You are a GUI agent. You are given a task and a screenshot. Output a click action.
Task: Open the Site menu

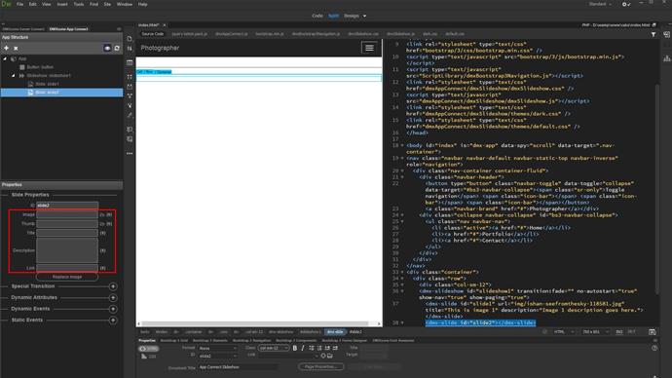pos(107,4)
